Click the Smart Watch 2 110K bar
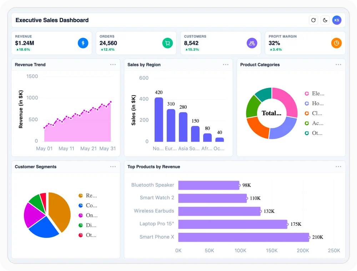The height and width of the screenshot is (271, 357). coord(212,198)
